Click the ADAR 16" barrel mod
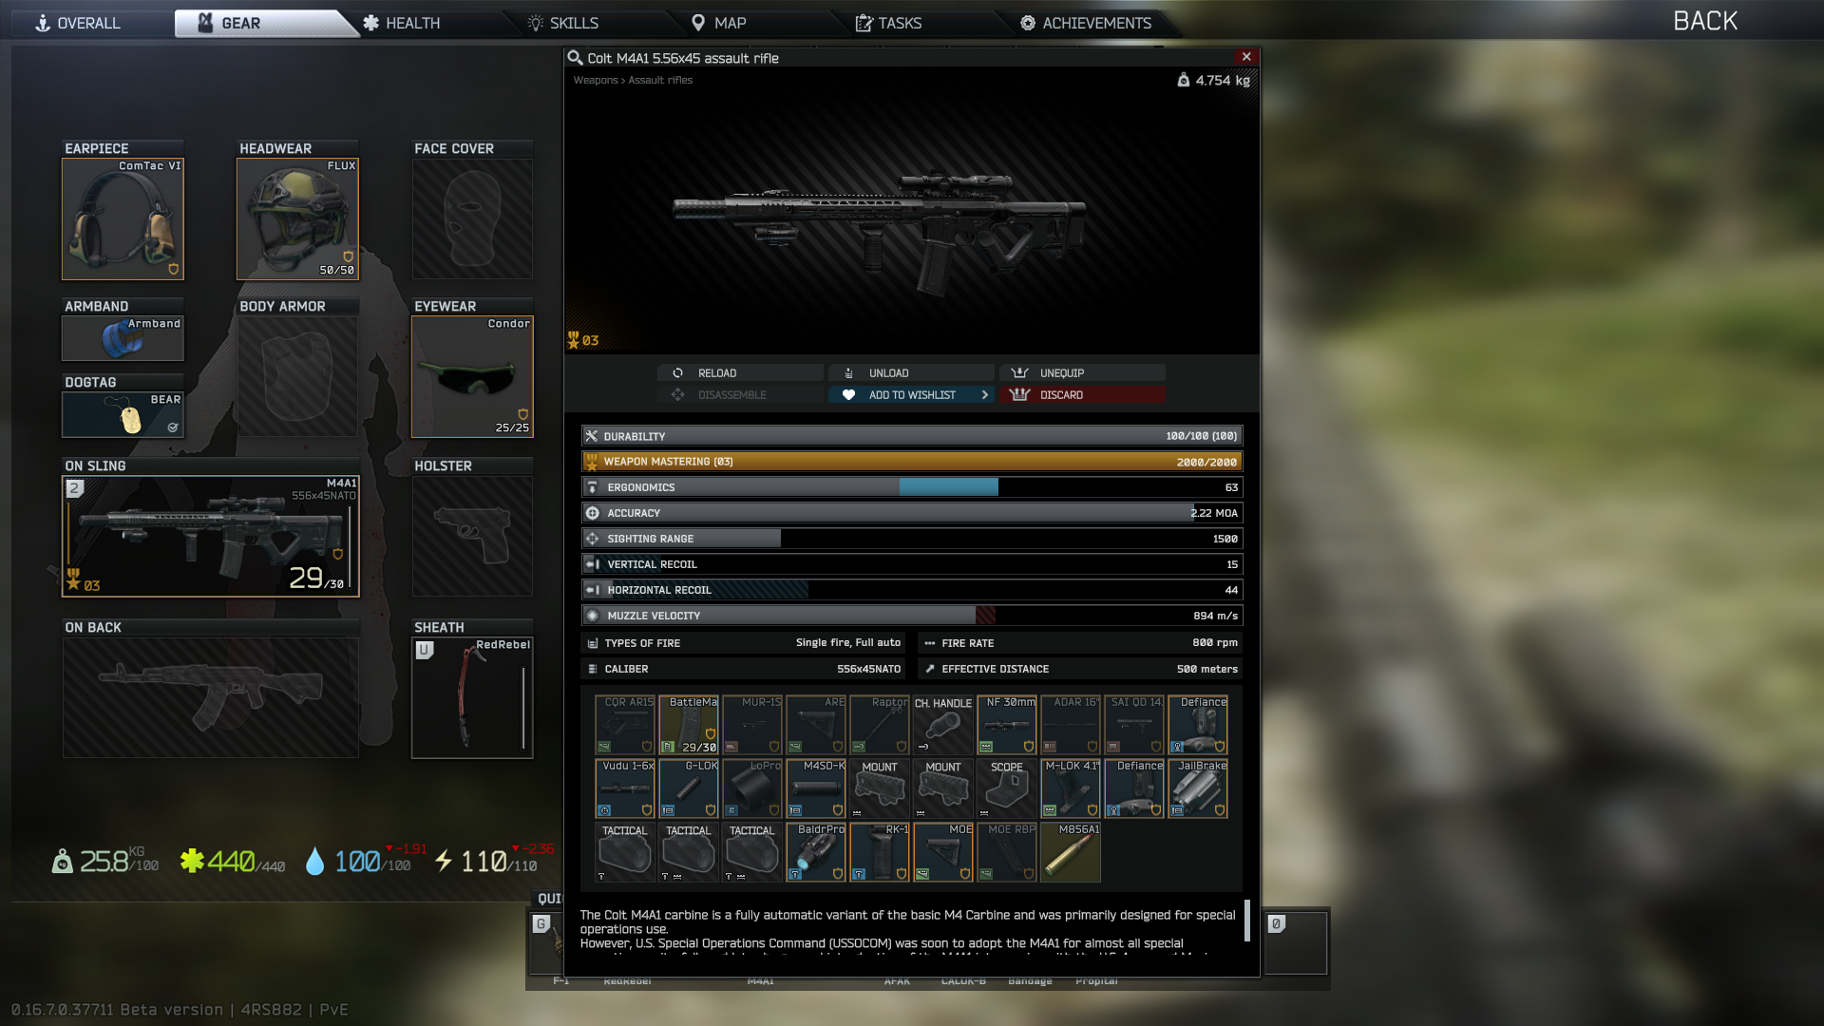Viewport: 1824px width, 1026px height. (x=1071, y=725)
